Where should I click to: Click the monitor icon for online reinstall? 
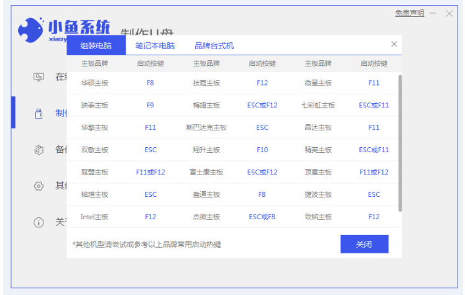point(39,77)
